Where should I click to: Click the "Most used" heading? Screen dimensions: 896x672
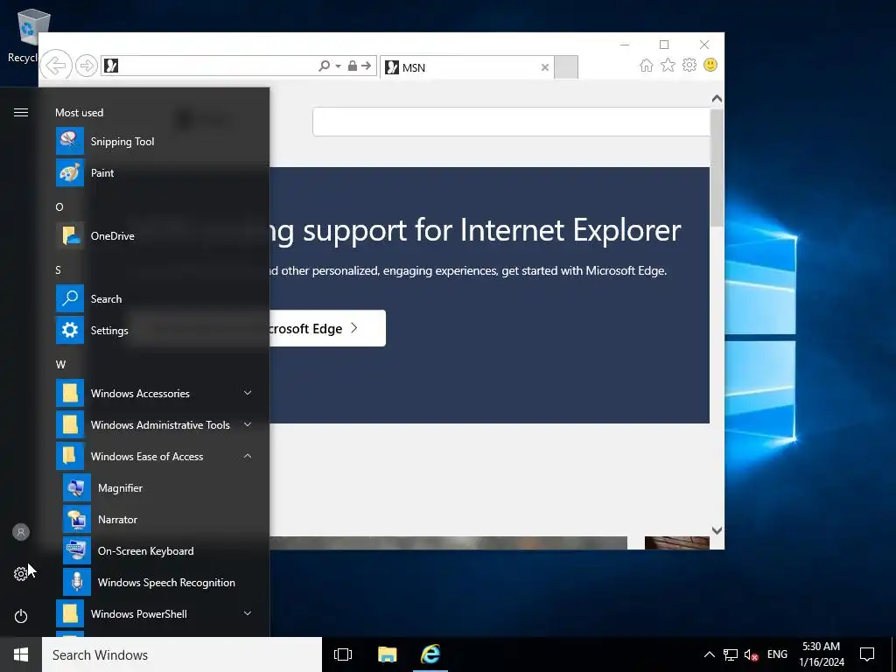coord(79,113)
